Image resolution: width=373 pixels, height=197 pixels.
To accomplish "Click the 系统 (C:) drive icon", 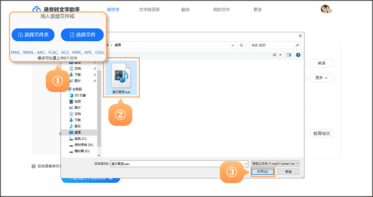I will 71,138.
